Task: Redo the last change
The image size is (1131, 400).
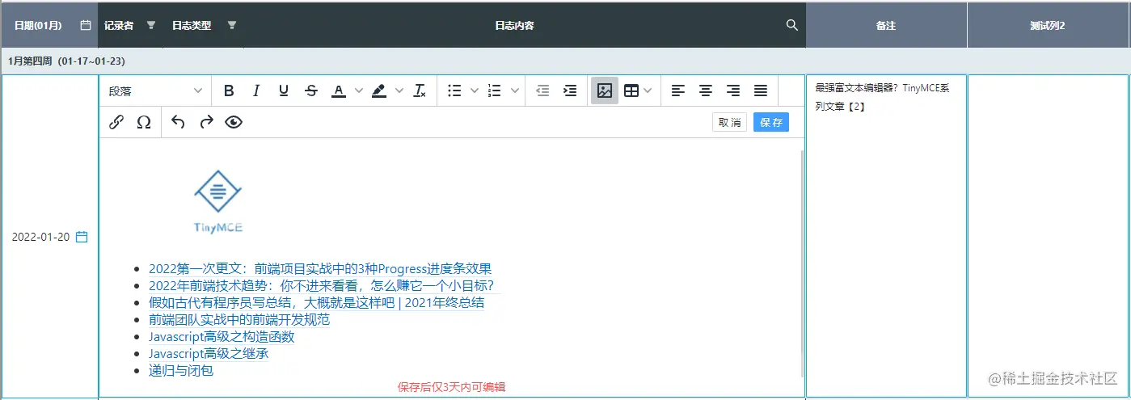Action: 206,122
